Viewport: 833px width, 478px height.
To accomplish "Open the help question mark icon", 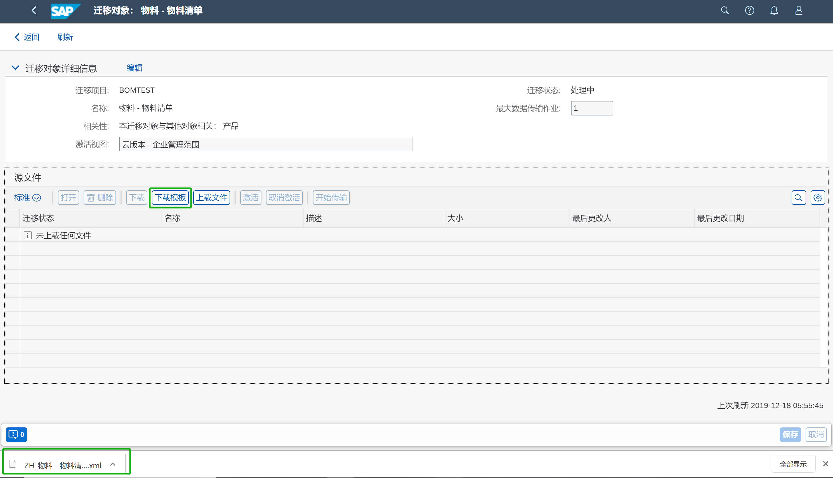I will pos(749,11).
